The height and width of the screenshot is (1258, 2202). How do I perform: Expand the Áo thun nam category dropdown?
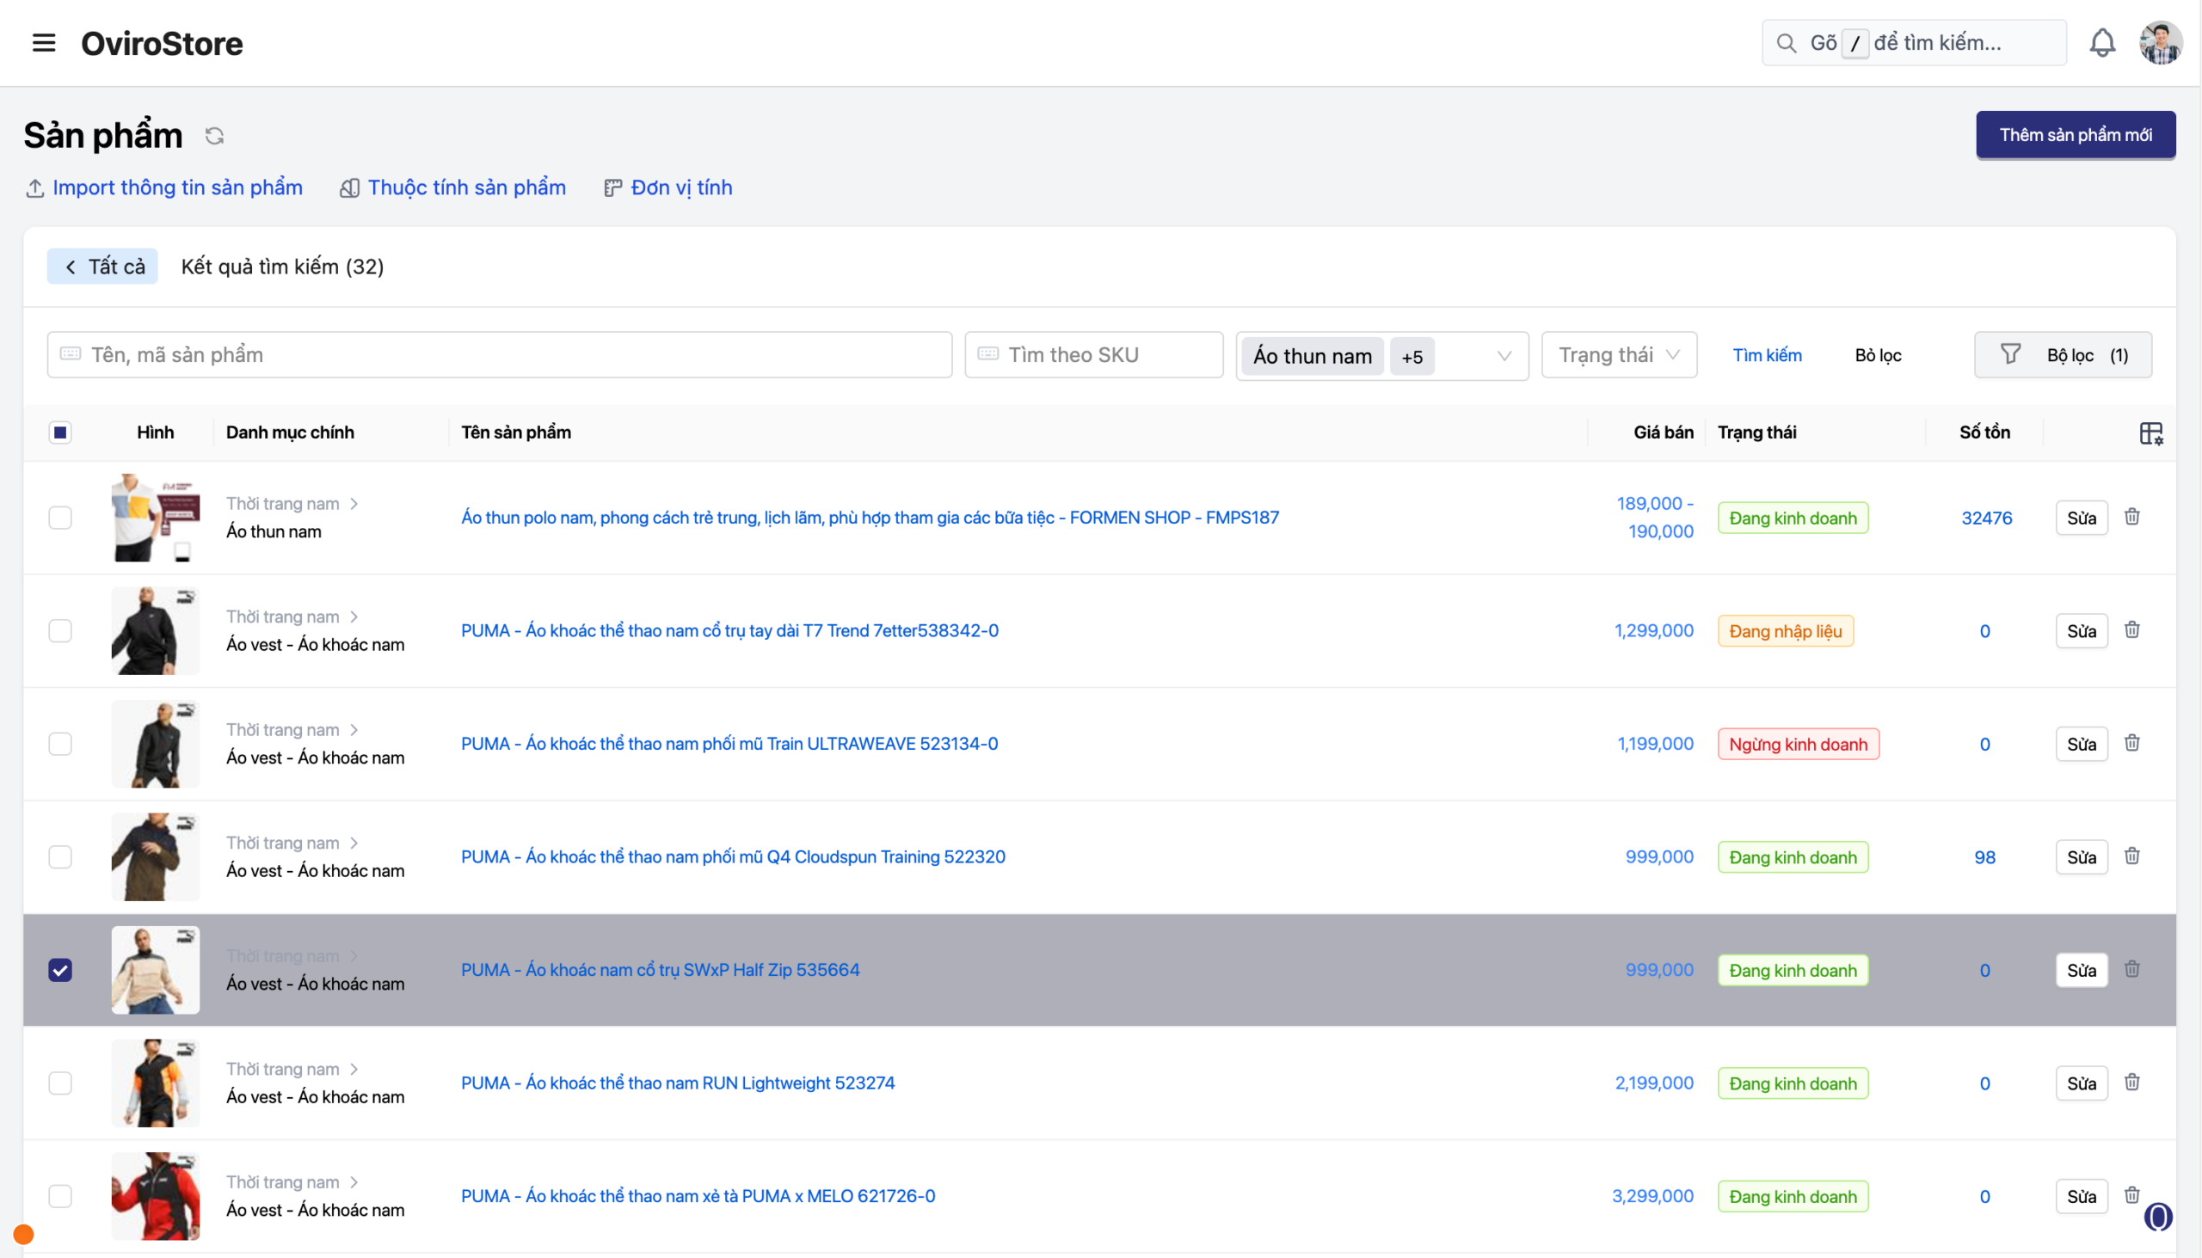pos(1504,356)
